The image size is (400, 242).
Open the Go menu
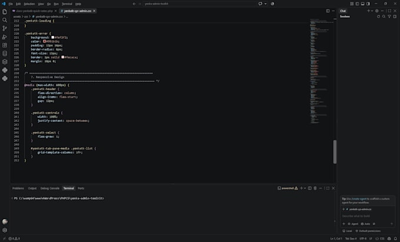pos(49,4)
